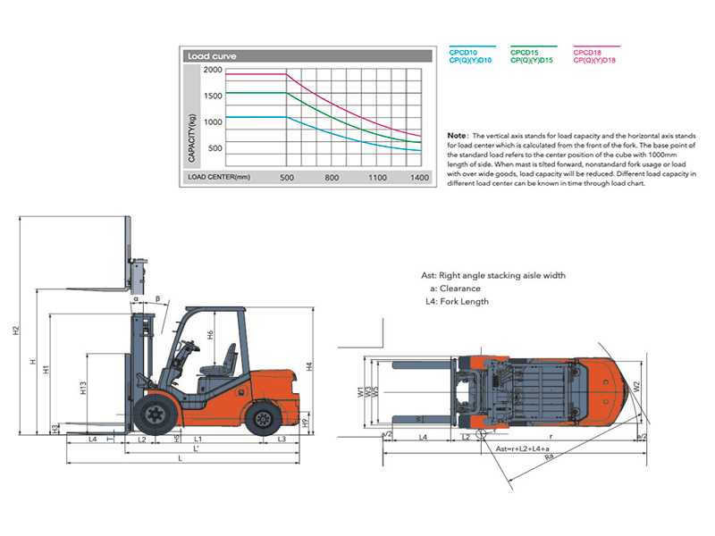Click the Ra turning radius label
The image size is (715, 536).
(549, 456)
